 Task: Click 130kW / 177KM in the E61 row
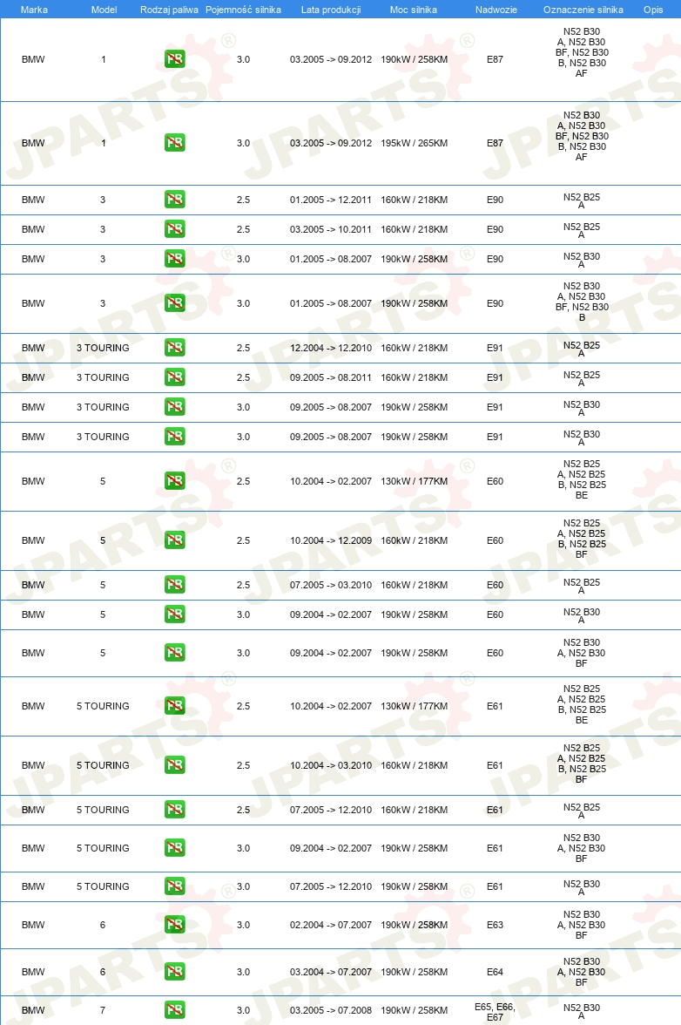pyautogui.click(x=414, y=705)
